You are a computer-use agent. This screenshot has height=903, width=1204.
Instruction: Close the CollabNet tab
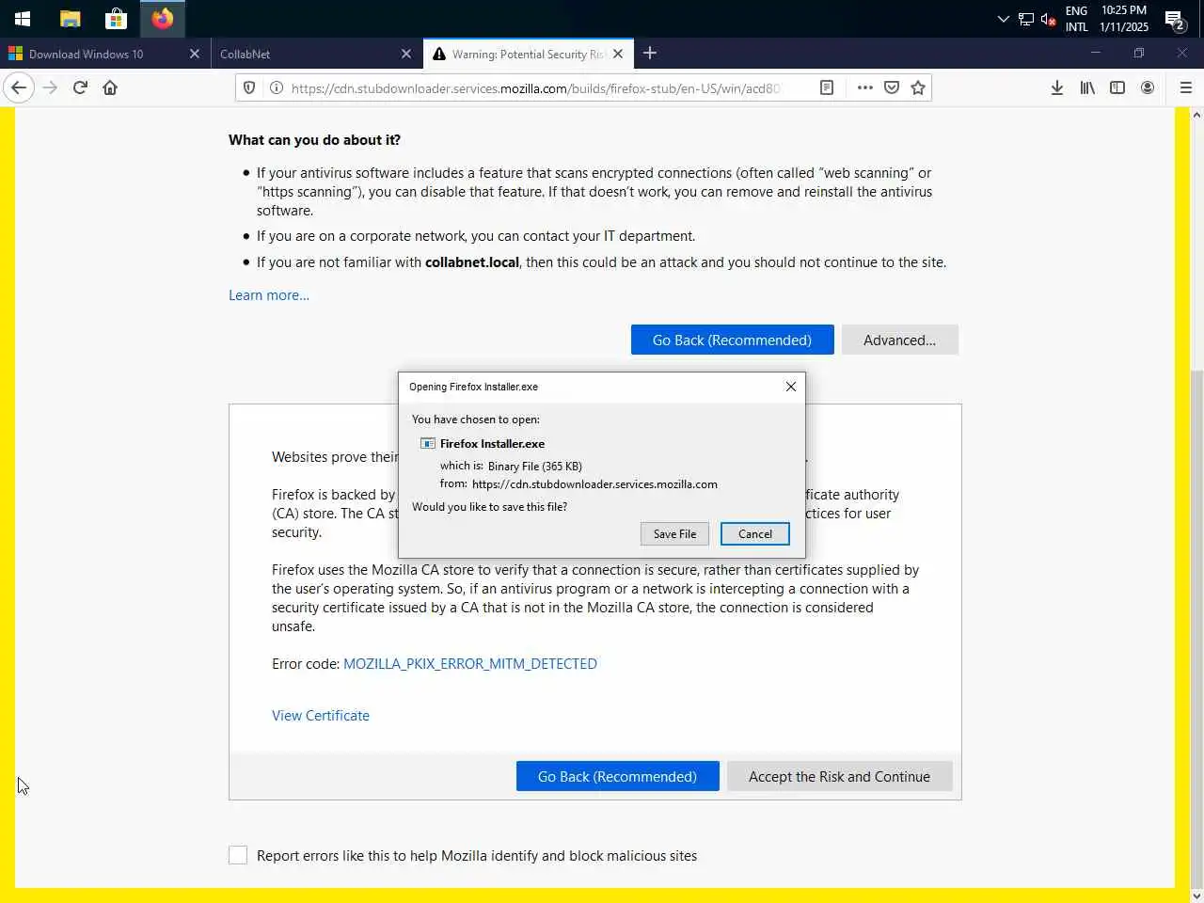pyautogui.click(x=406, y=54)
